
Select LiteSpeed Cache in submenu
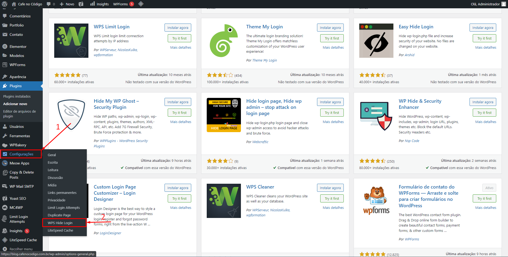tap(60, 230)
